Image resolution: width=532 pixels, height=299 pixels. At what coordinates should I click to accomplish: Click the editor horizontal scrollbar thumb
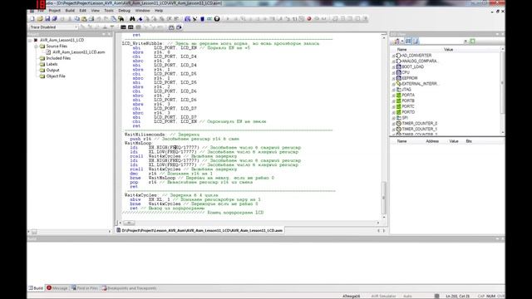pos(129,223)
